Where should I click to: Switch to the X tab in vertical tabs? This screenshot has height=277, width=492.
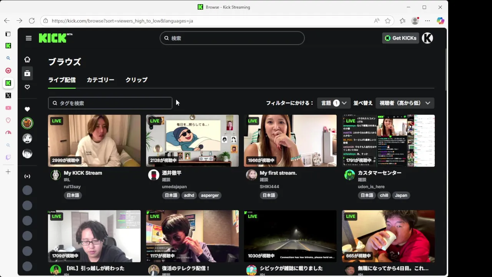(8, 95)
